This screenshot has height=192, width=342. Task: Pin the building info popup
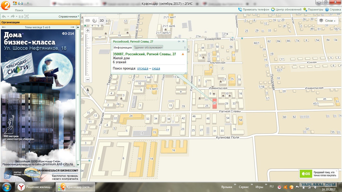[179, 41]
